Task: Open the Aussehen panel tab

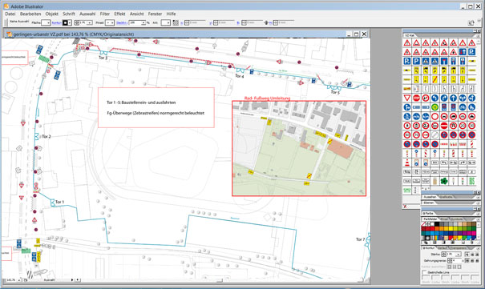Action: (430, 197)
